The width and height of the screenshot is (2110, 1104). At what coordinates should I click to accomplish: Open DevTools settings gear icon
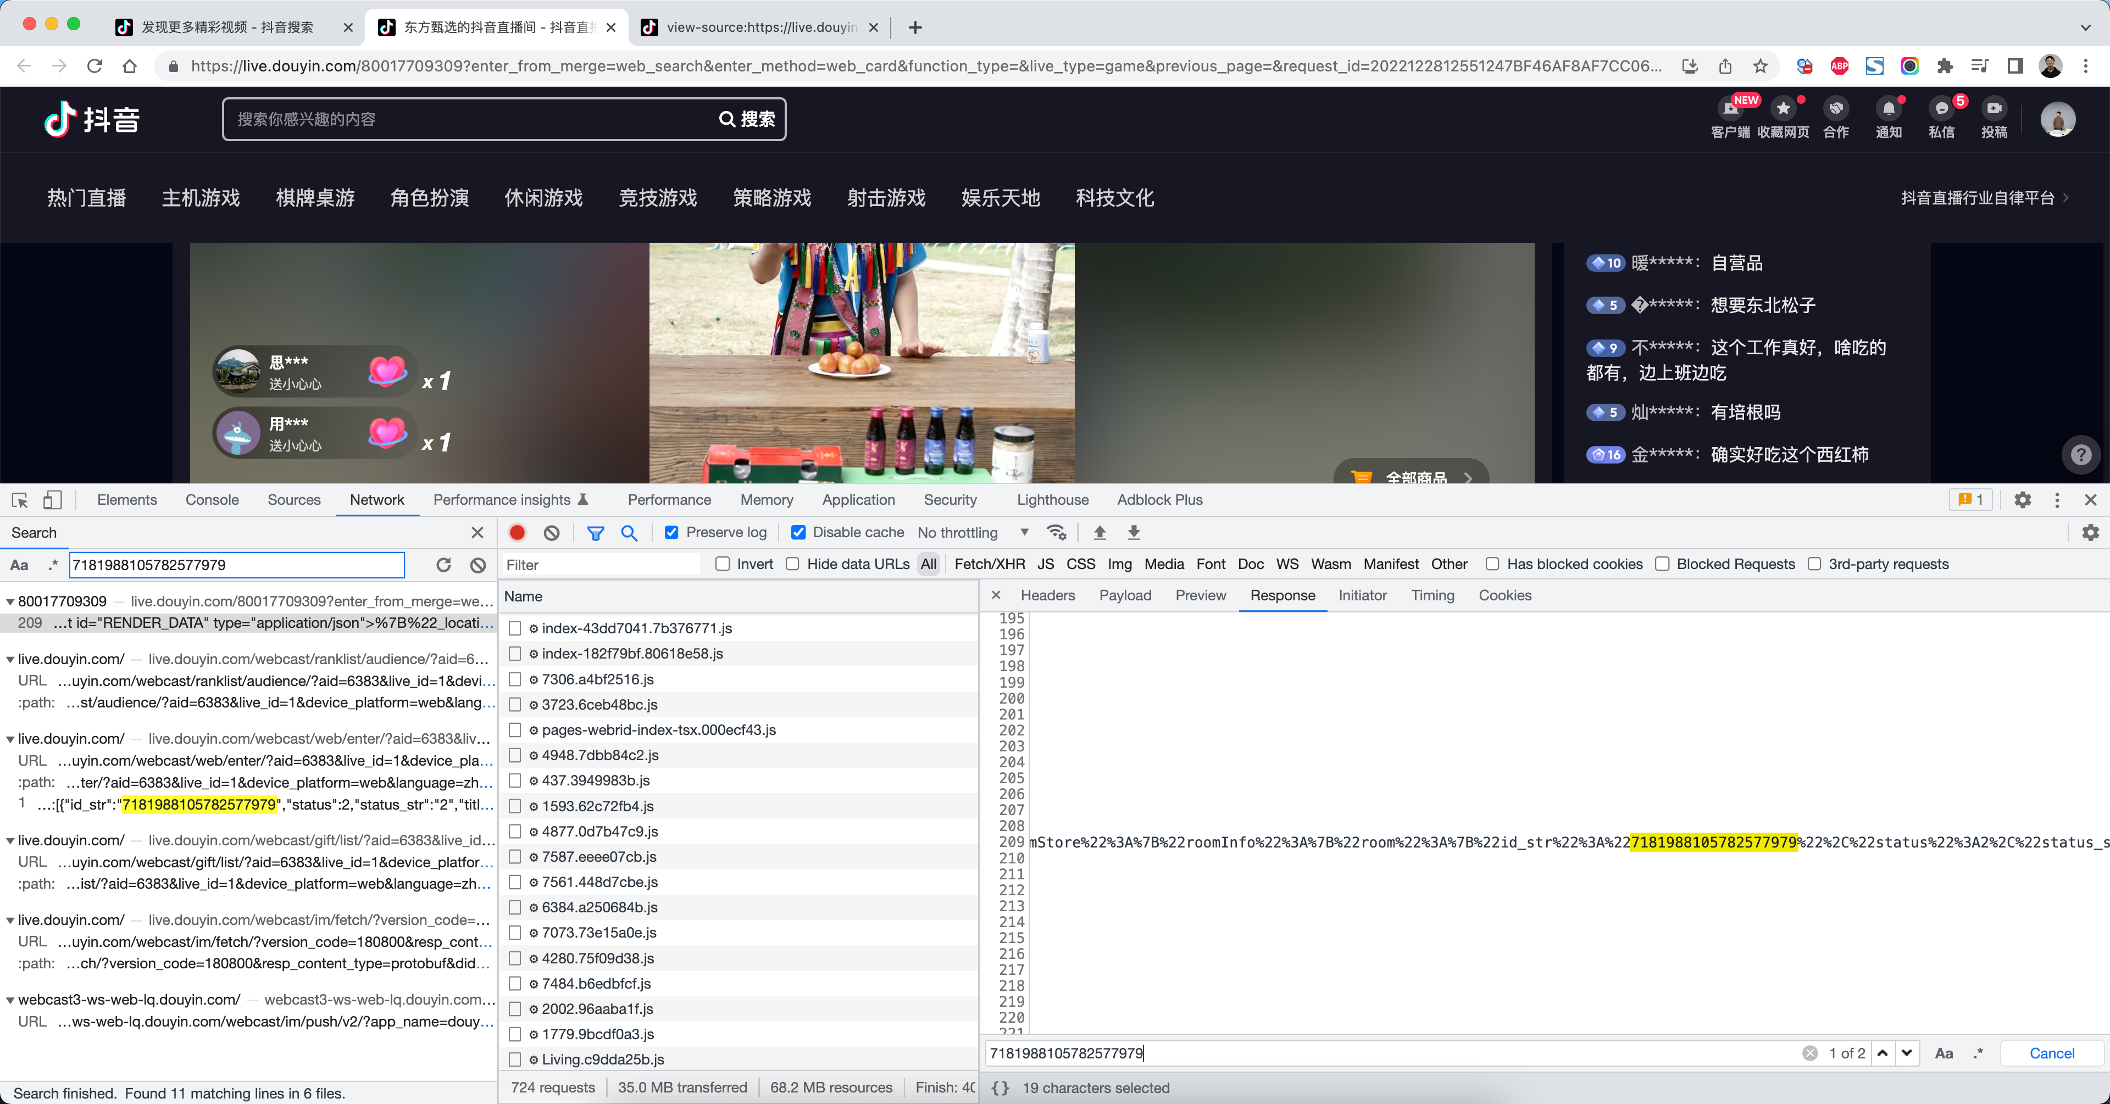point(2022,500)
